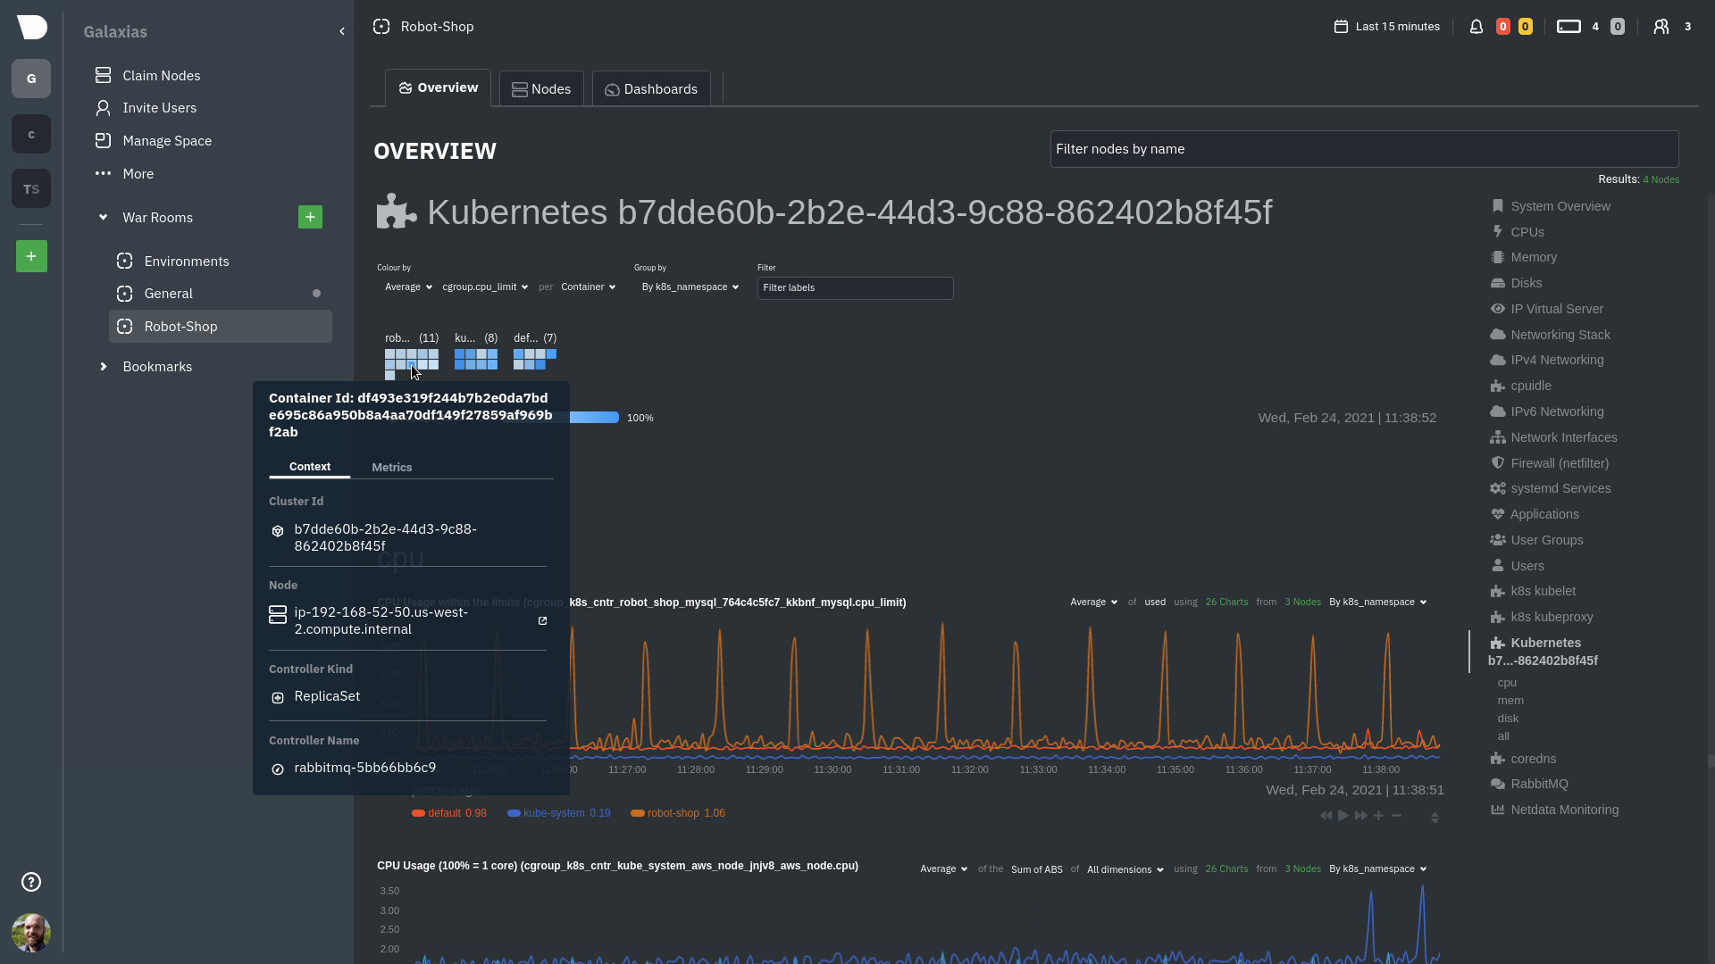Click the CPUs icon in right sidebar
The image size is (1715, 964).
pos(1498,232)
